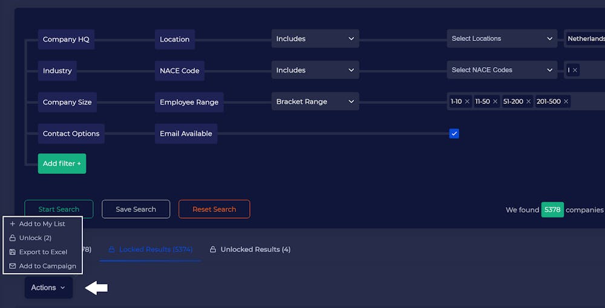Expand the Select Locations dropdown
The width and height of the screenshot is (605, 308).
(502, 39)
